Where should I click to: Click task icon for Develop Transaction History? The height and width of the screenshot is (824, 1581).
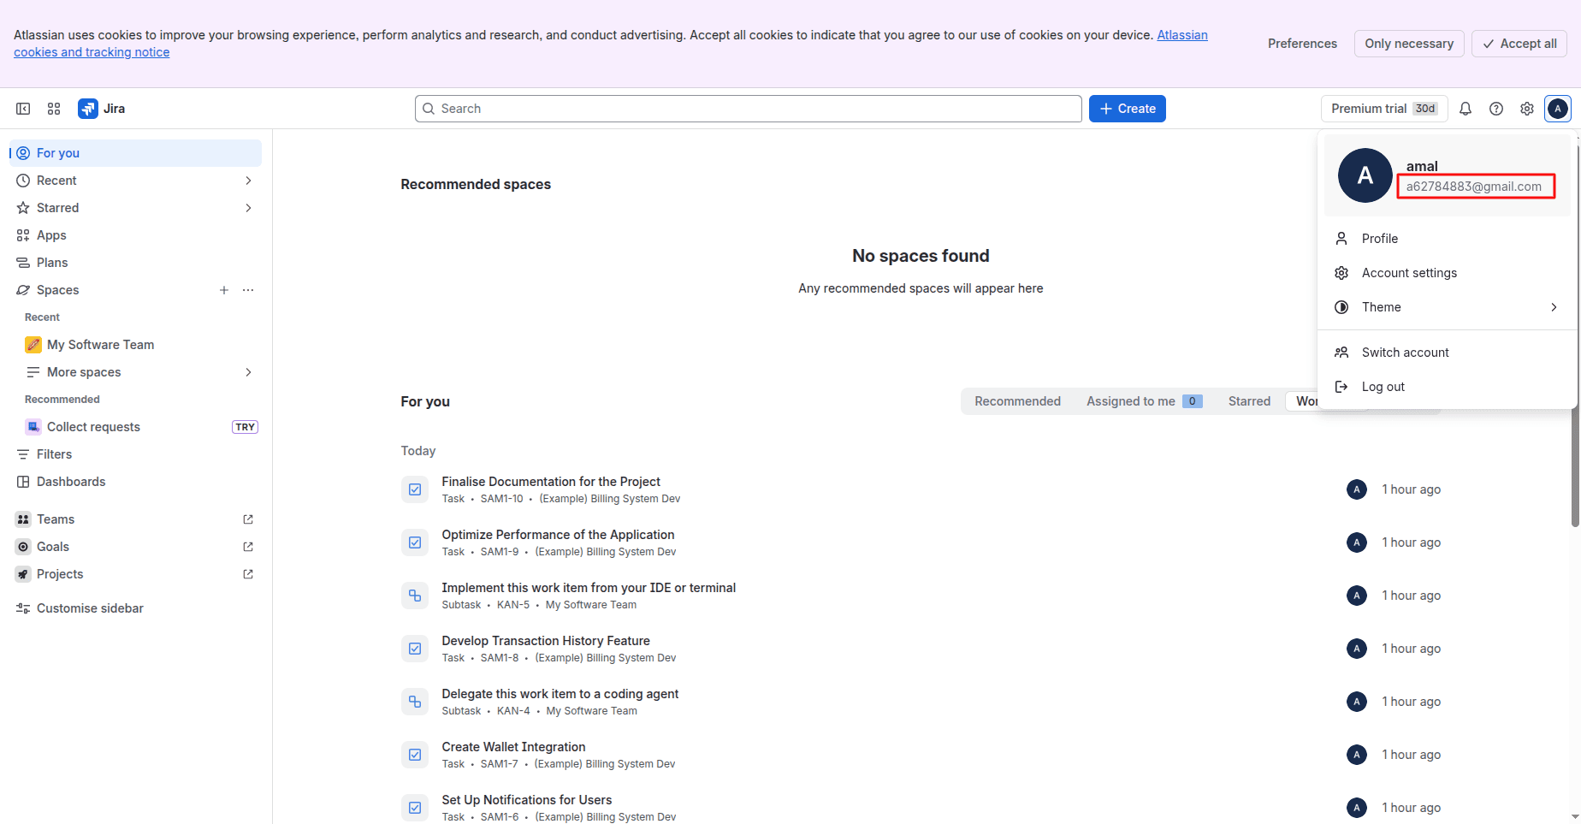pyautogui.click(x=415, y=649)
